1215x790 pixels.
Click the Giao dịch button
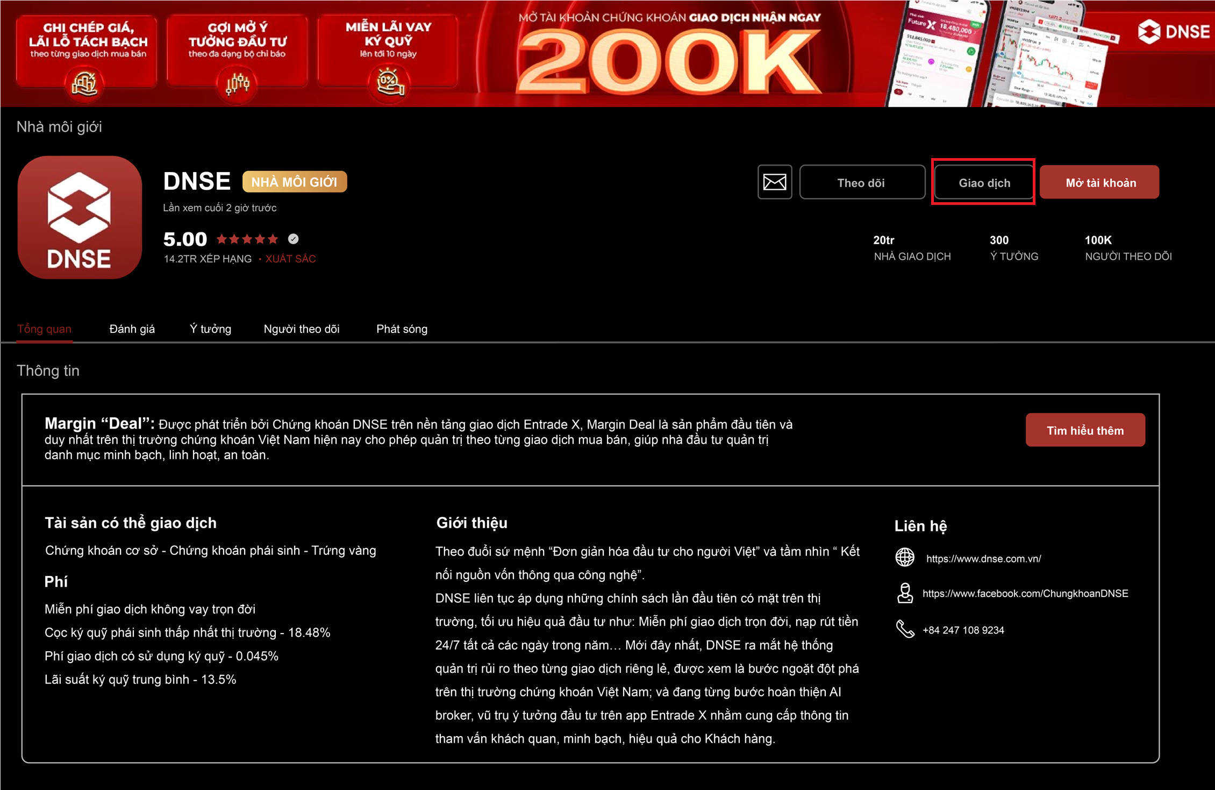(984, 182)
